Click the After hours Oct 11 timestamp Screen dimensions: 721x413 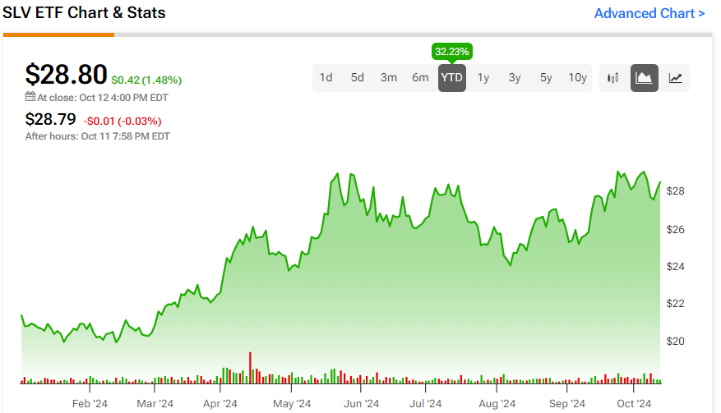pyautogui.click(x=98, y=136)
